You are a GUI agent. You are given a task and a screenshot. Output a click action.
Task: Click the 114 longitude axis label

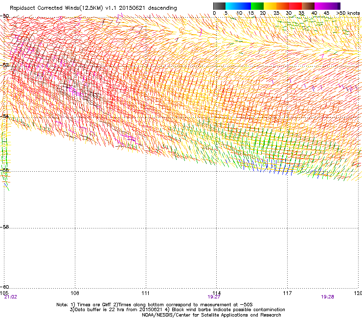pyautogui.click(x=216, y=293)
